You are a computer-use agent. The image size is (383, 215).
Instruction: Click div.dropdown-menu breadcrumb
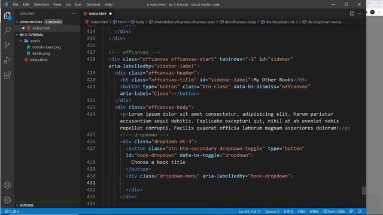point(322,22)
